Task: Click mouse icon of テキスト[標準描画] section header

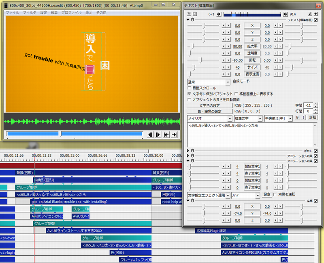Action: [x=192, y=19]
